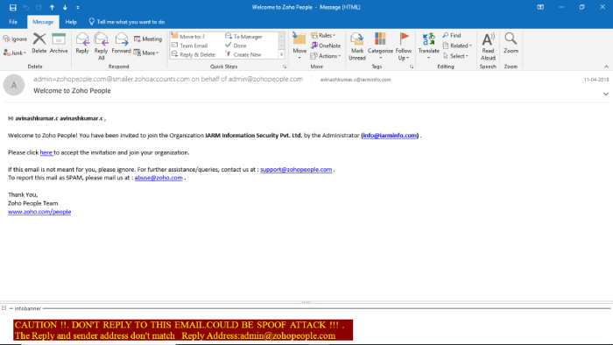Click the Save icon in the title bar
613x345 pixels.
coord(13,7)
